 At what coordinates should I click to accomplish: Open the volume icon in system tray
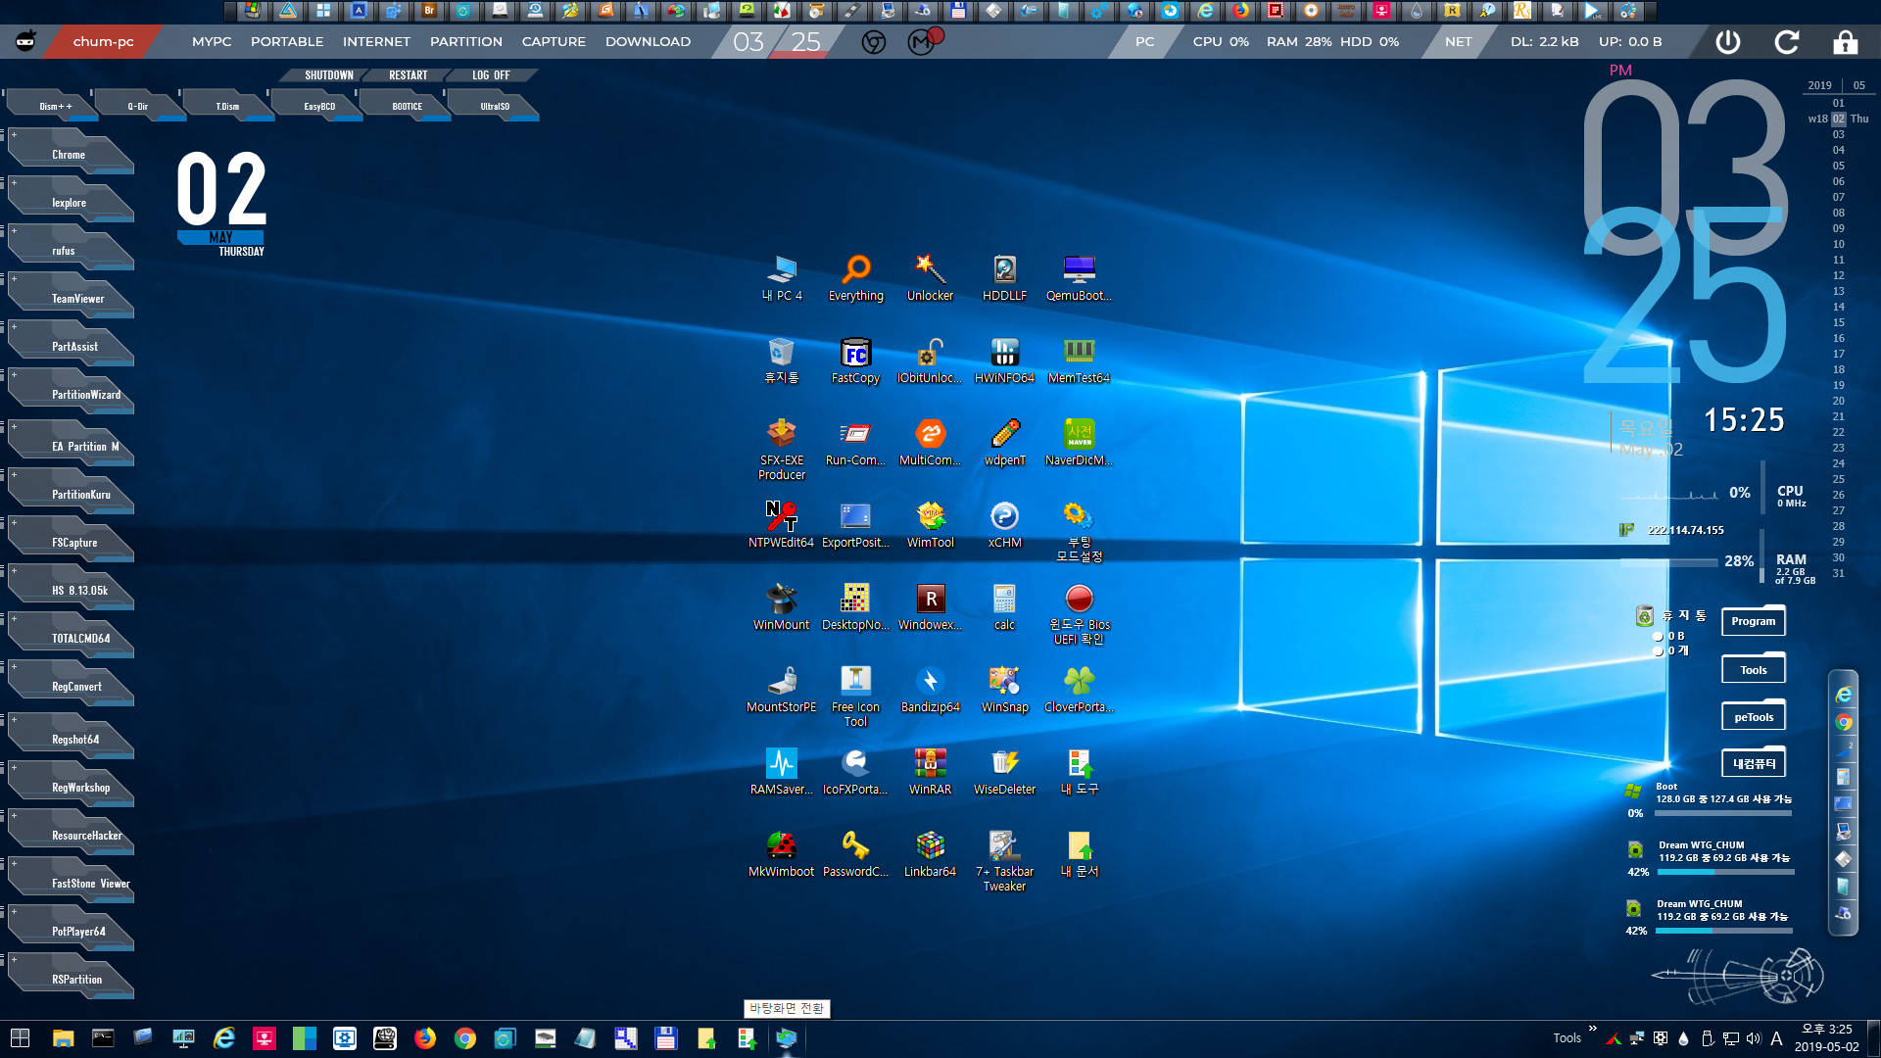[x=1753, y=1038]
